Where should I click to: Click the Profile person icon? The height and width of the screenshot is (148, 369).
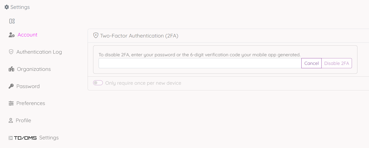(11, 120)
